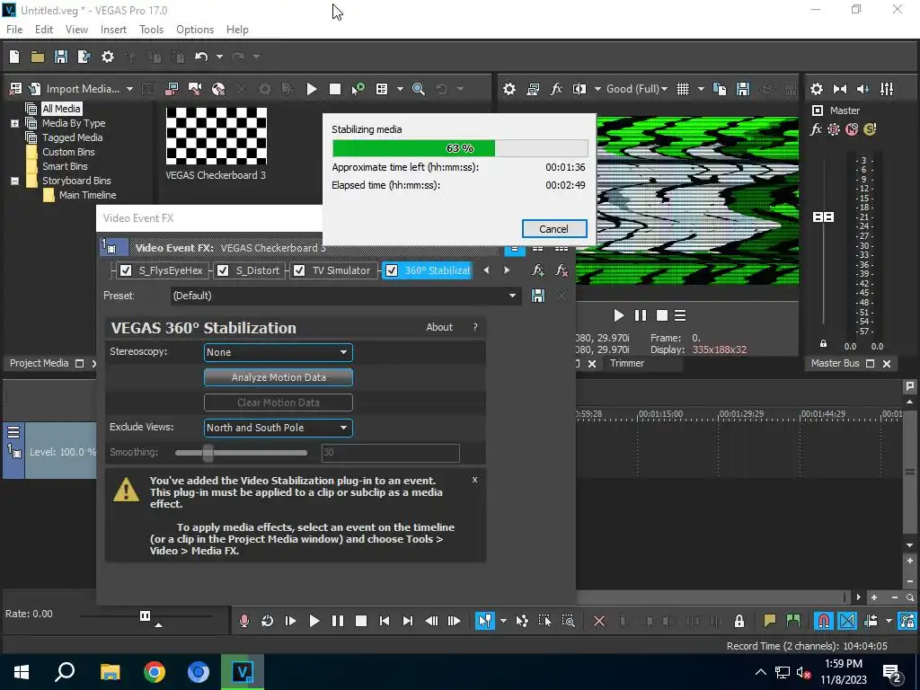Screen dimensions: 920x690
Task: Click the New project icon in main toolbar
Action: tap(14, 57)
